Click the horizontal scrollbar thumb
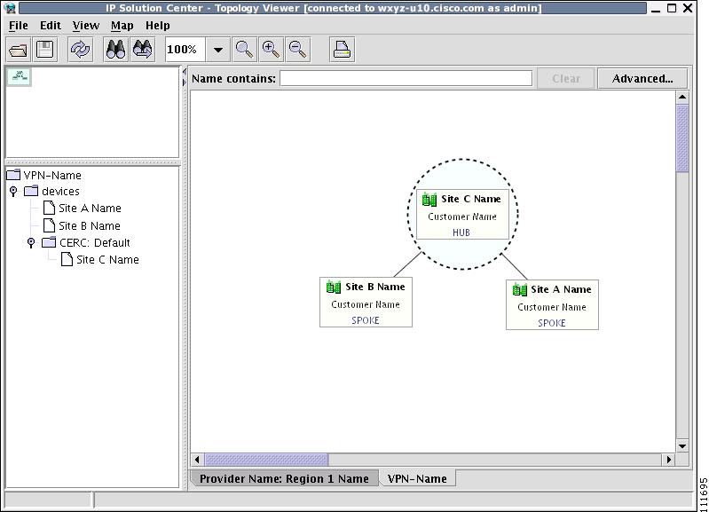Viewport: 709px width, 512px height. tap(267, 460)
